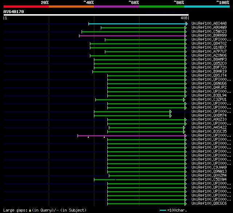Image resolution: width=233 pixels, height=213 pixels.
Task: Click the green alignment bar for Q0DM74
Action: tap(132, 116)
